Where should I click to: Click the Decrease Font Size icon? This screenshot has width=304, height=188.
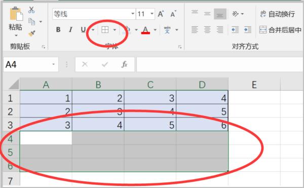click(x=173, y=14)
